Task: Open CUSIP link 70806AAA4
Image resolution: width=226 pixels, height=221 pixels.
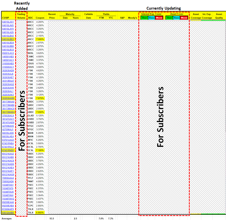Action: coord(8,178)
